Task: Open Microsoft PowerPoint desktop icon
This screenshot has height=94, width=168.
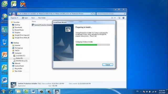Action: pyautogui.click(x=4, y=57)
